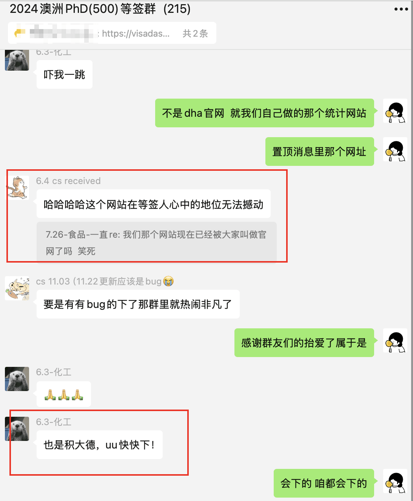
Task: Click the 也是积大德，uu快快下 message bubble
Action: tap(100, 445)
